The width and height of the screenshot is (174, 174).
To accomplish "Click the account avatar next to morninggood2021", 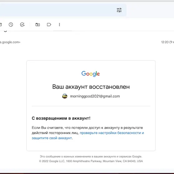I will coord(65,96).
